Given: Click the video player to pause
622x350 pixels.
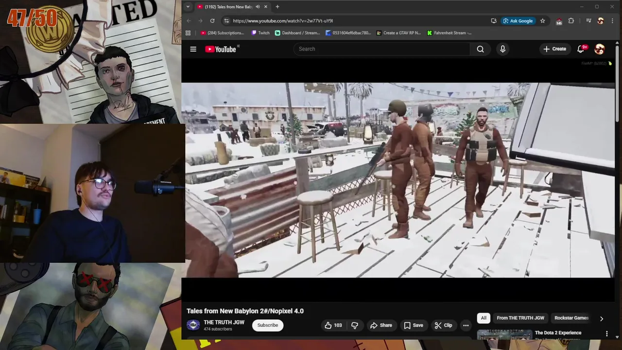Looking at the screenshot, I should [398, 180].
